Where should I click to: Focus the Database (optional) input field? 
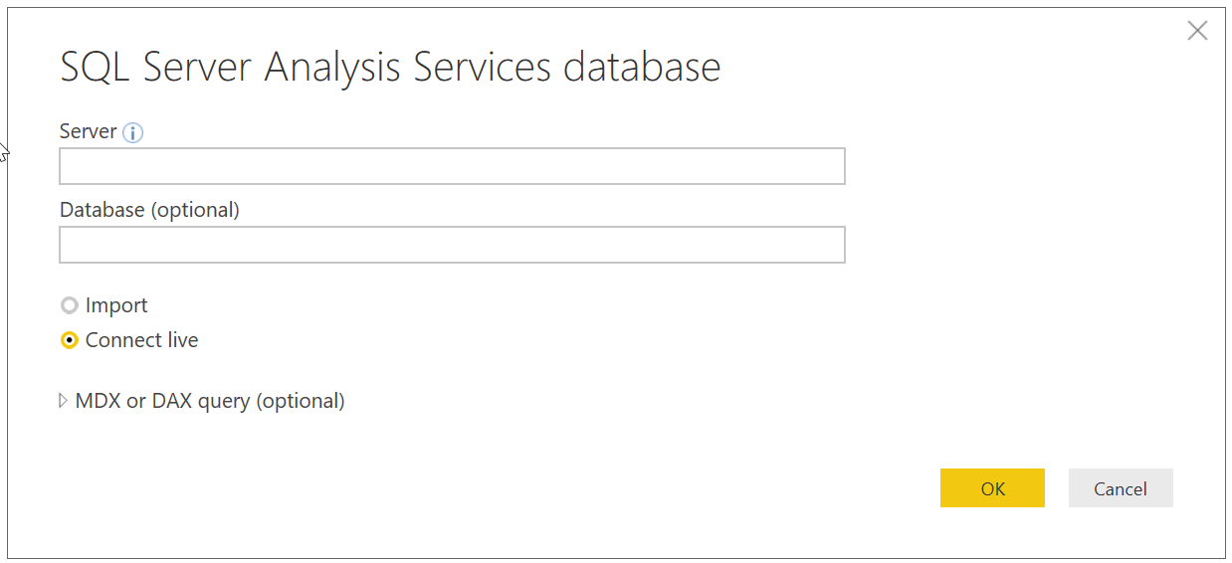(452, 245)
